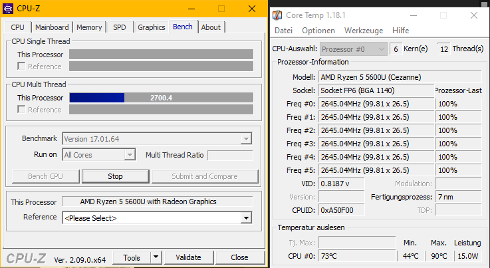Click the Sockel field Socket FP6 (BGA 1140)

[376, 90]
